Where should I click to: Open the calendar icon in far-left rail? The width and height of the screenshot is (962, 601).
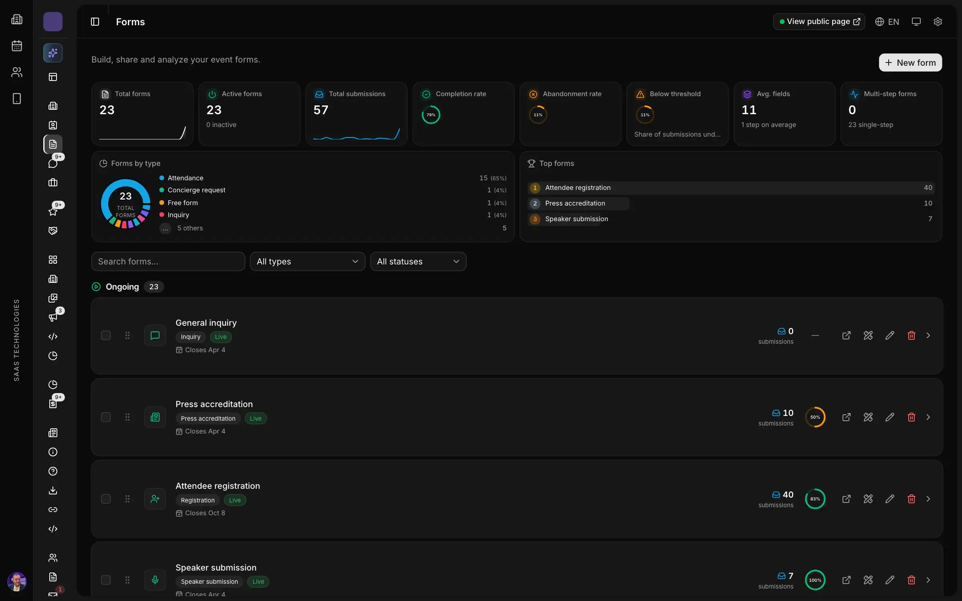coord(17,46)
